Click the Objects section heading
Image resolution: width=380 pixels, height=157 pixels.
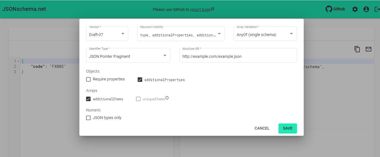point(93,71)
